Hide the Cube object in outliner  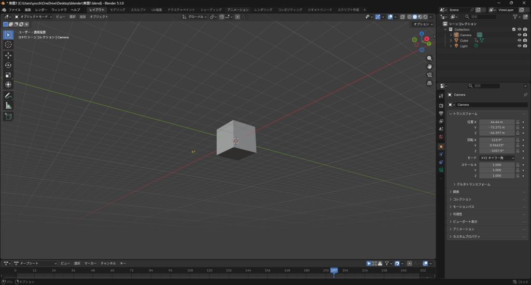[x=519, y=40]
